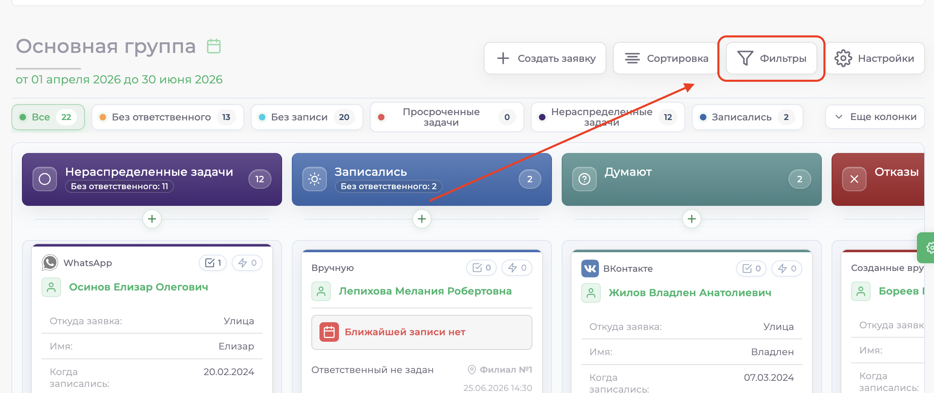This screenshot has height=393, width=934.
Task: Click the question mark icon in Думают header
Action: pyautogui.click(x=584, y=179)
